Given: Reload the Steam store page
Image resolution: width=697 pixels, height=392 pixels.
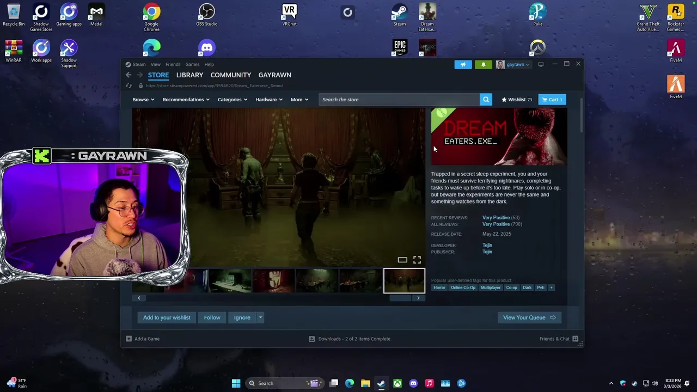Looking at the screenshot, I should click(129, 86).
